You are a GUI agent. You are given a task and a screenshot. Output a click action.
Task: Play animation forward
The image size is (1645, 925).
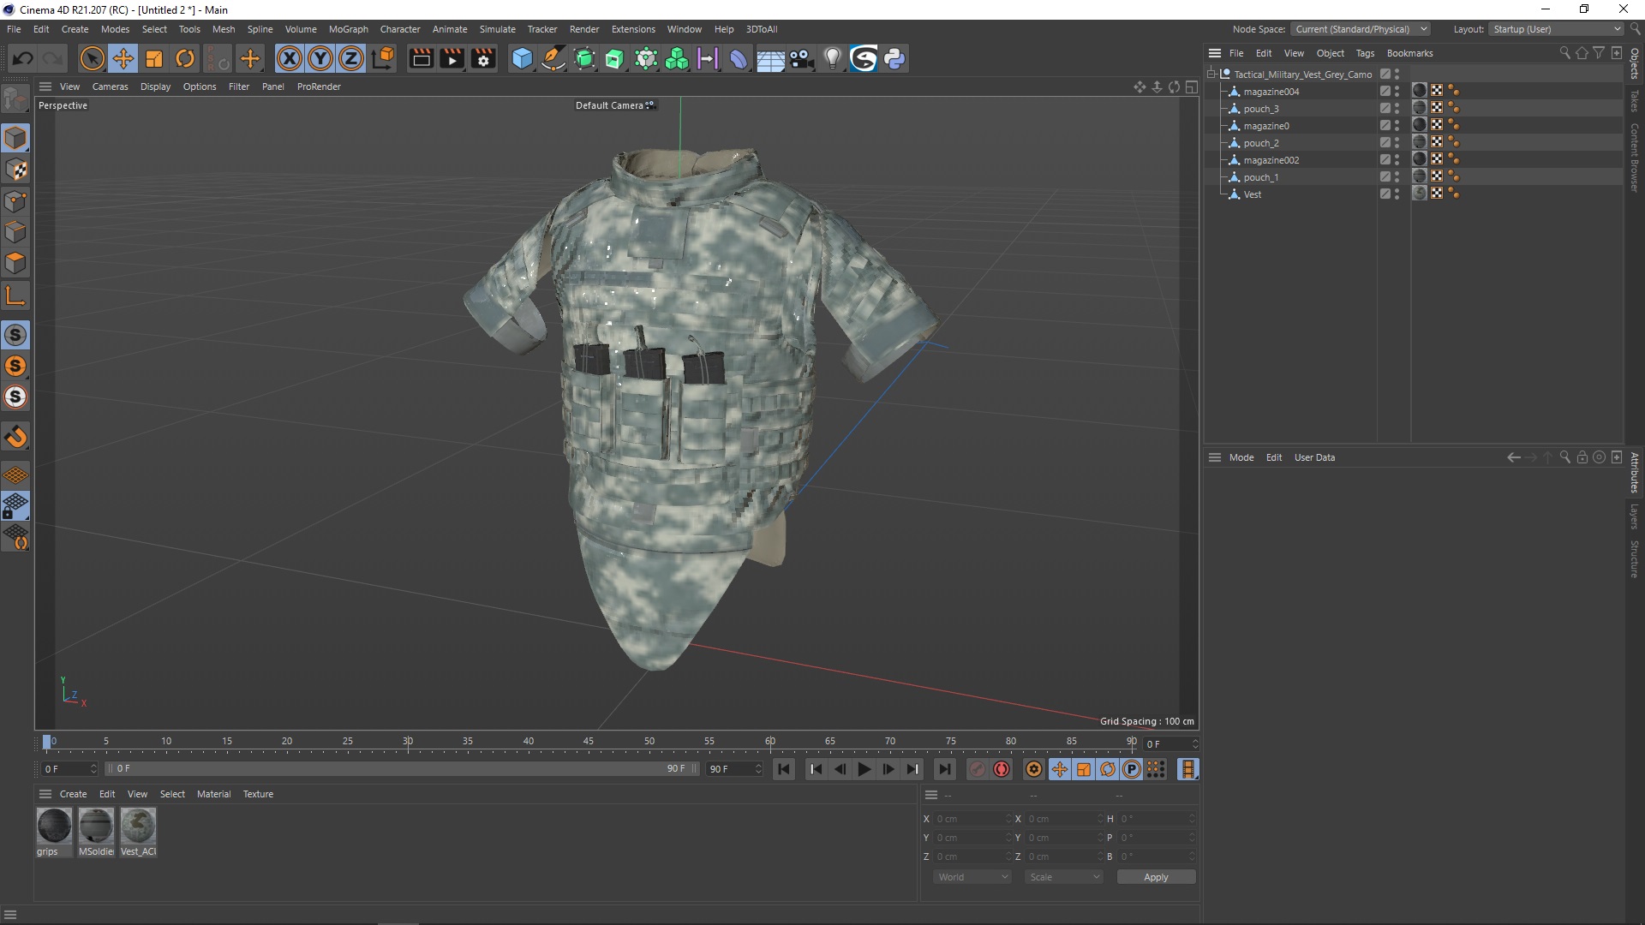pyautogui.click(x=864, y=769)
